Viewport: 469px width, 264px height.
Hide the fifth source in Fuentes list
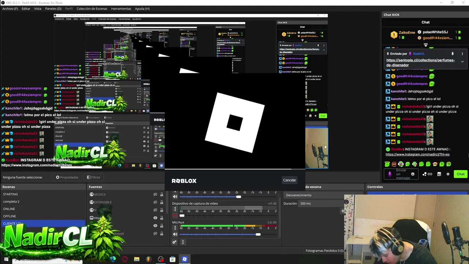coord(155,225)
